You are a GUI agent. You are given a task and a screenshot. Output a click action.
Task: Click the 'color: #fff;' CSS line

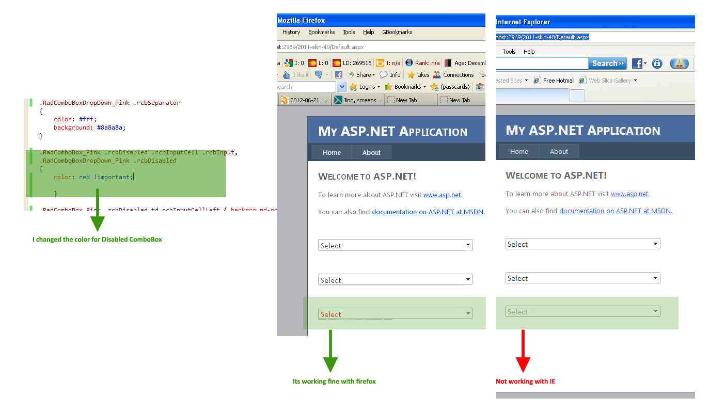click(x=75, y=119)
